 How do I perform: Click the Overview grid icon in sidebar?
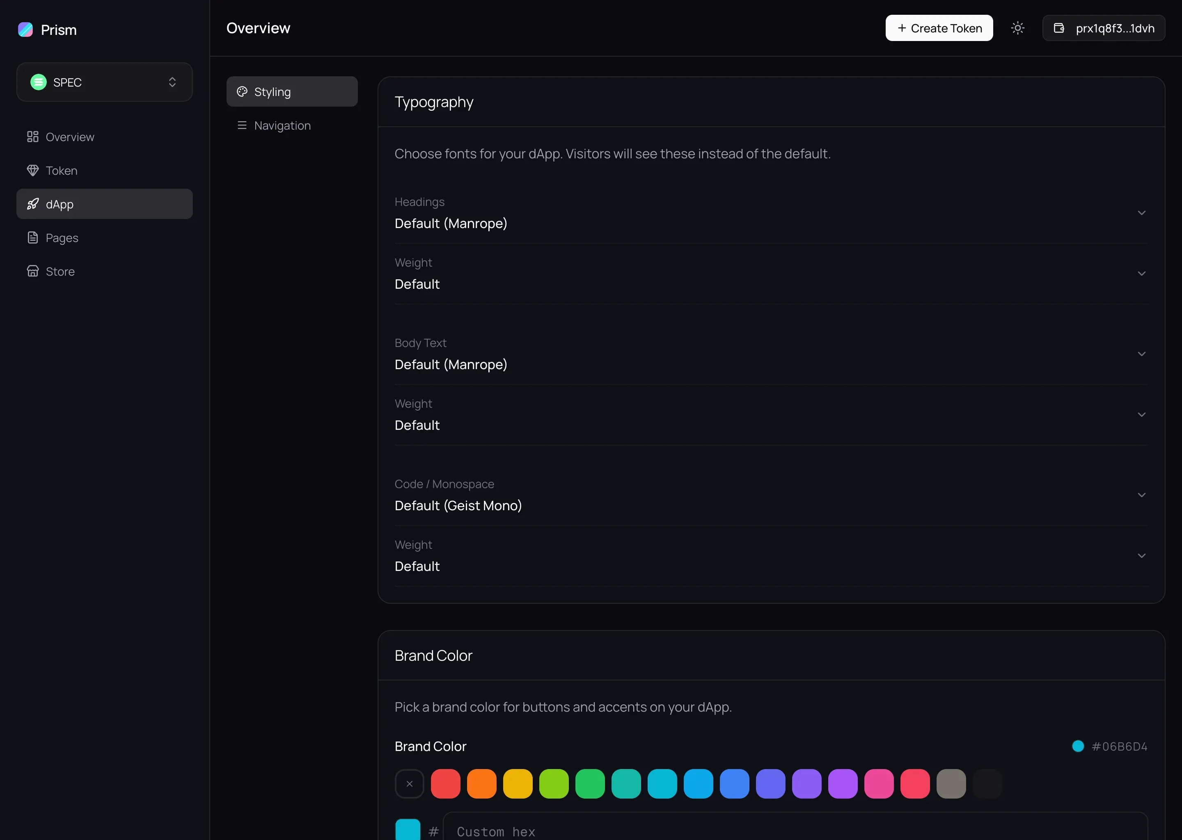pyautogui.click(x=32, y=137)
